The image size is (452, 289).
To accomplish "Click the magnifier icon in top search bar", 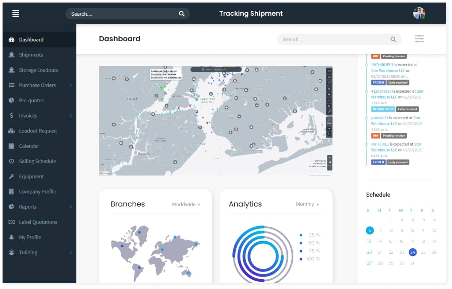I will pyautogui.click(x=182, y=14).
